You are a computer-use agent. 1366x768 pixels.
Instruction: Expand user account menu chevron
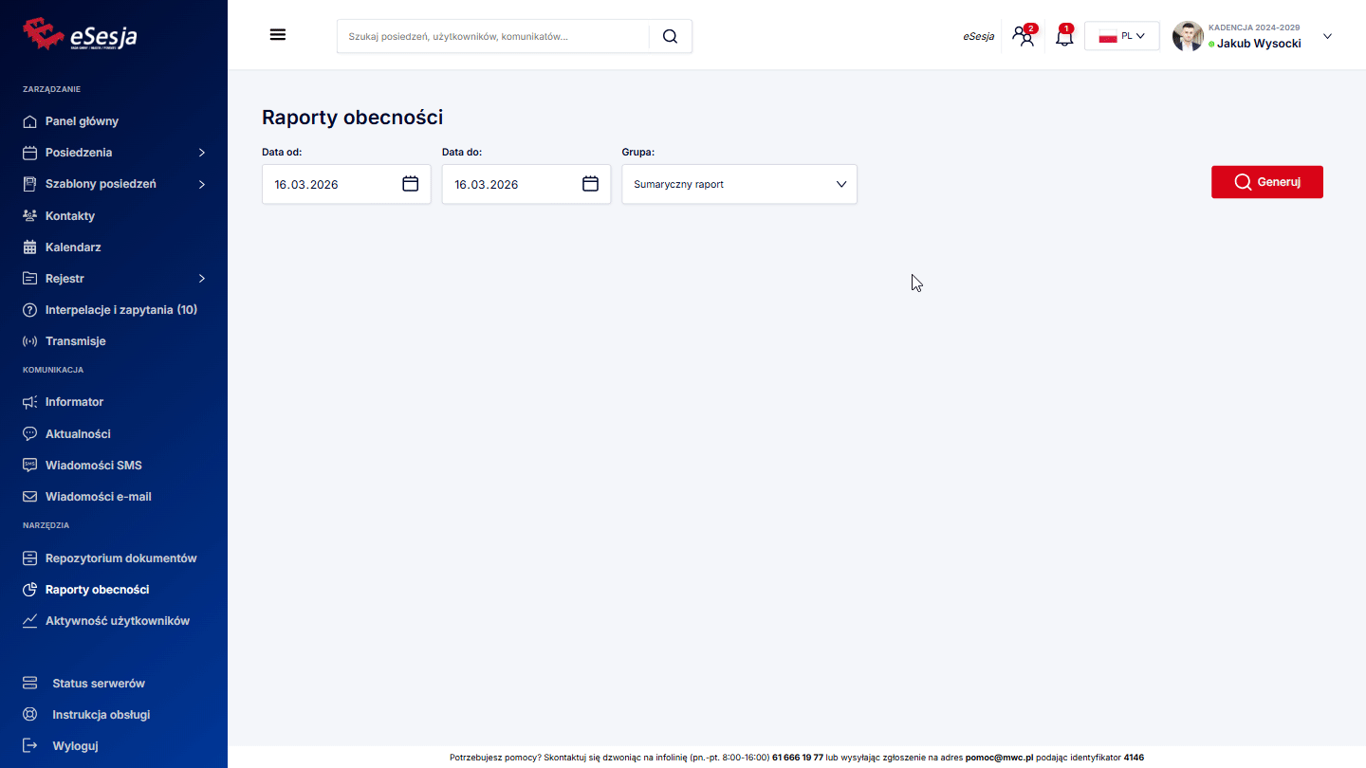coord(1327,37)
